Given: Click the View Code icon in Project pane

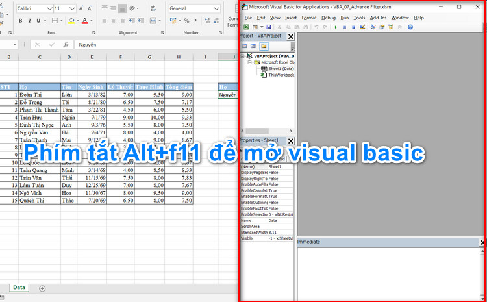Looking at the screenshot, I should (x=245, y=46).
